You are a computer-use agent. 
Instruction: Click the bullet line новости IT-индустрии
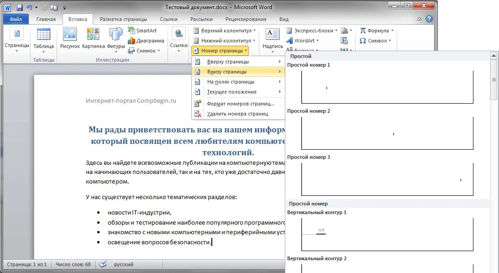[140, 213]
